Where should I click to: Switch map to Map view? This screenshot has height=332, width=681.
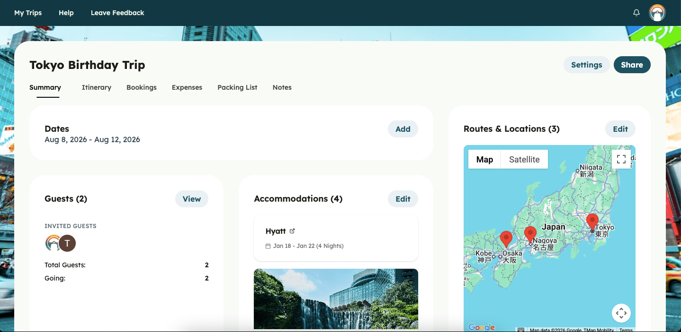[x=484, y=159]
